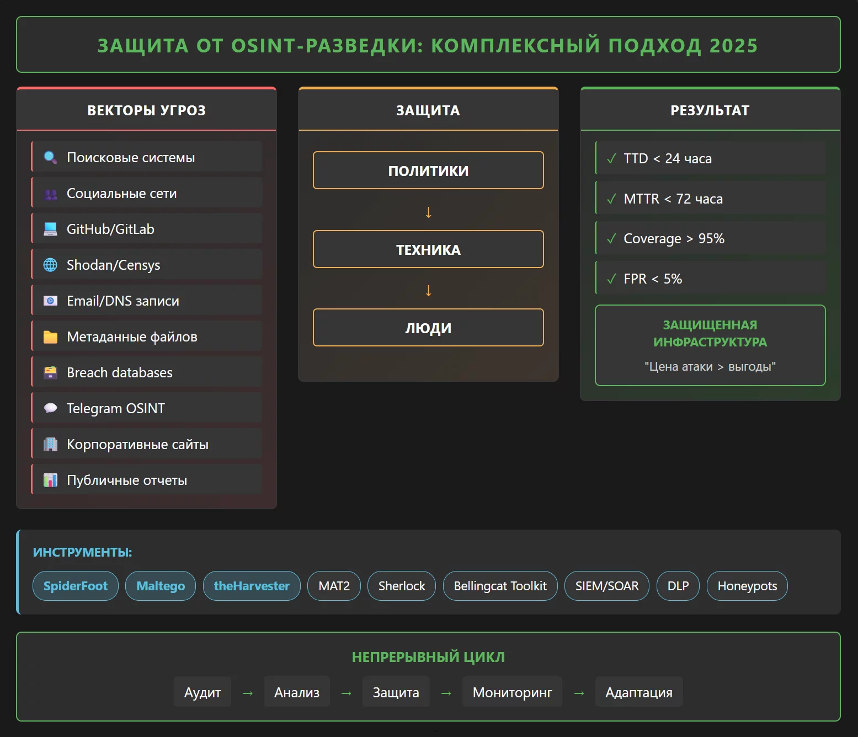This screenshot has height=737, width=858.
Task: Click the highlighted theHarvester blue pill
Action: click(252, 586)
